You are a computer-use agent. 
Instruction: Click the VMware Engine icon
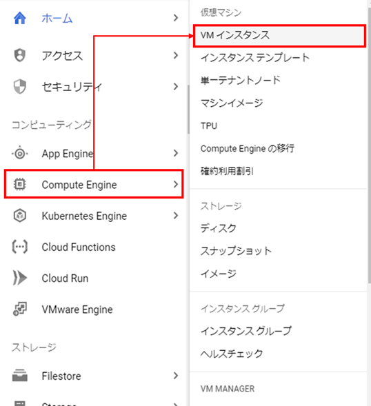(20, 309)
